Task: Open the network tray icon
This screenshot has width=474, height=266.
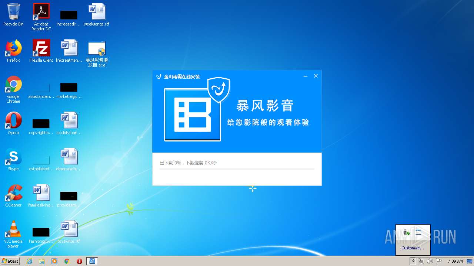Action: click(x=421, y=261)
